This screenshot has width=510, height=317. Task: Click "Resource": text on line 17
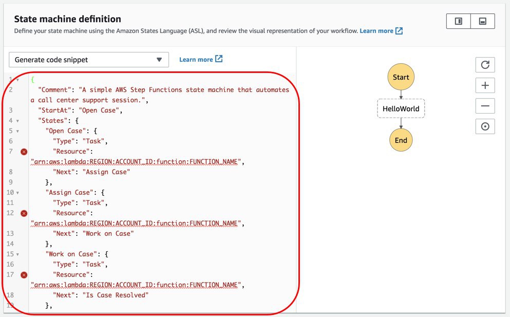click(x=73, y=275)
